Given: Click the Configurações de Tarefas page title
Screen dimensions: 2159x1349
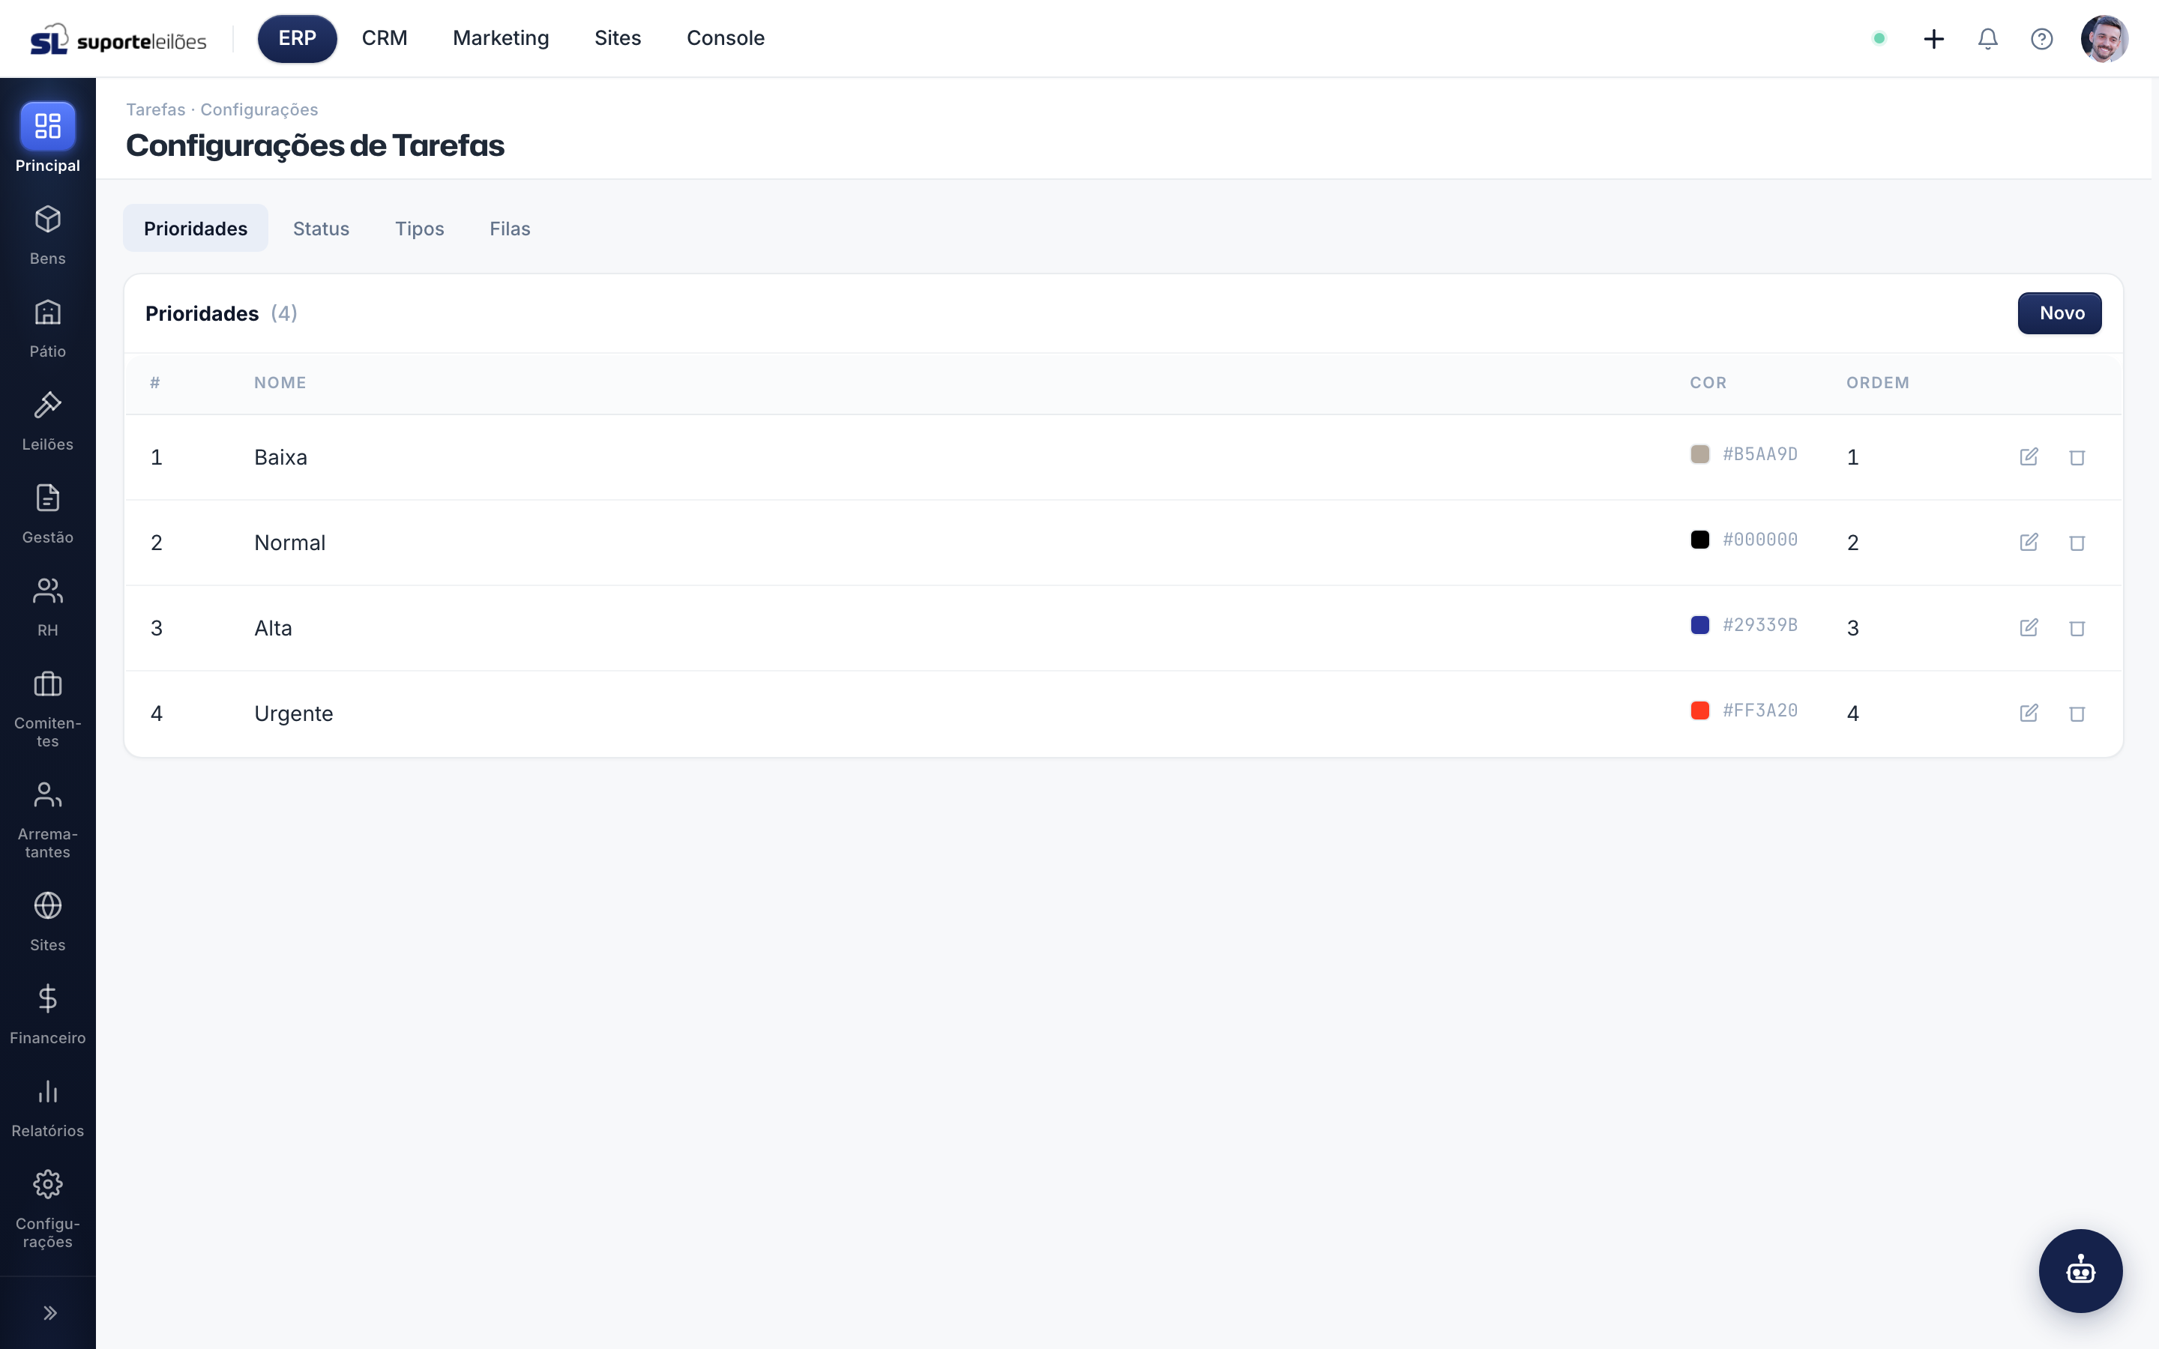Looking at the screenshot, I should click(x=315, y=145).
